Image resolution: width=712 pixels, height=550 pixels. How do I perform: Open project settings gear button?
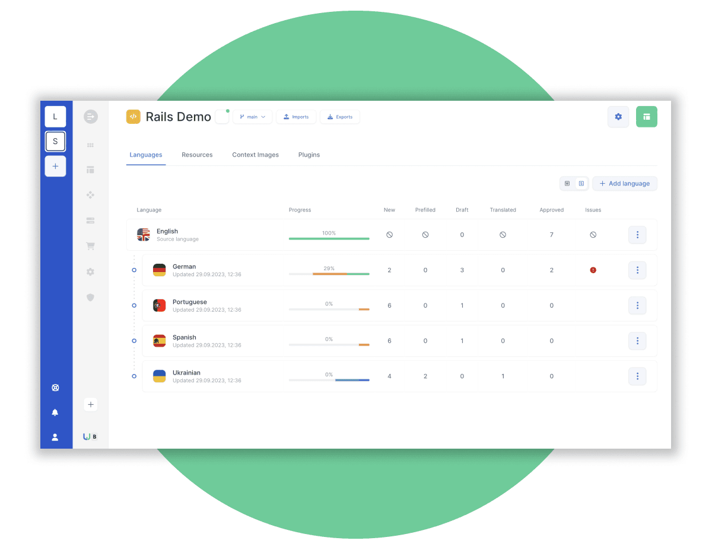point(618,117)
